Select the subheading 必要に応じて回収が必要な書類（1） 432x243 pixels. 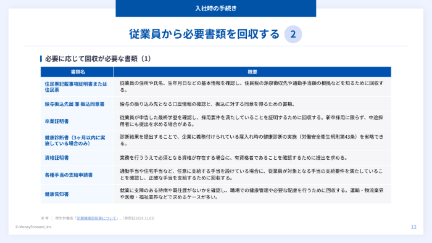(98, 59)
